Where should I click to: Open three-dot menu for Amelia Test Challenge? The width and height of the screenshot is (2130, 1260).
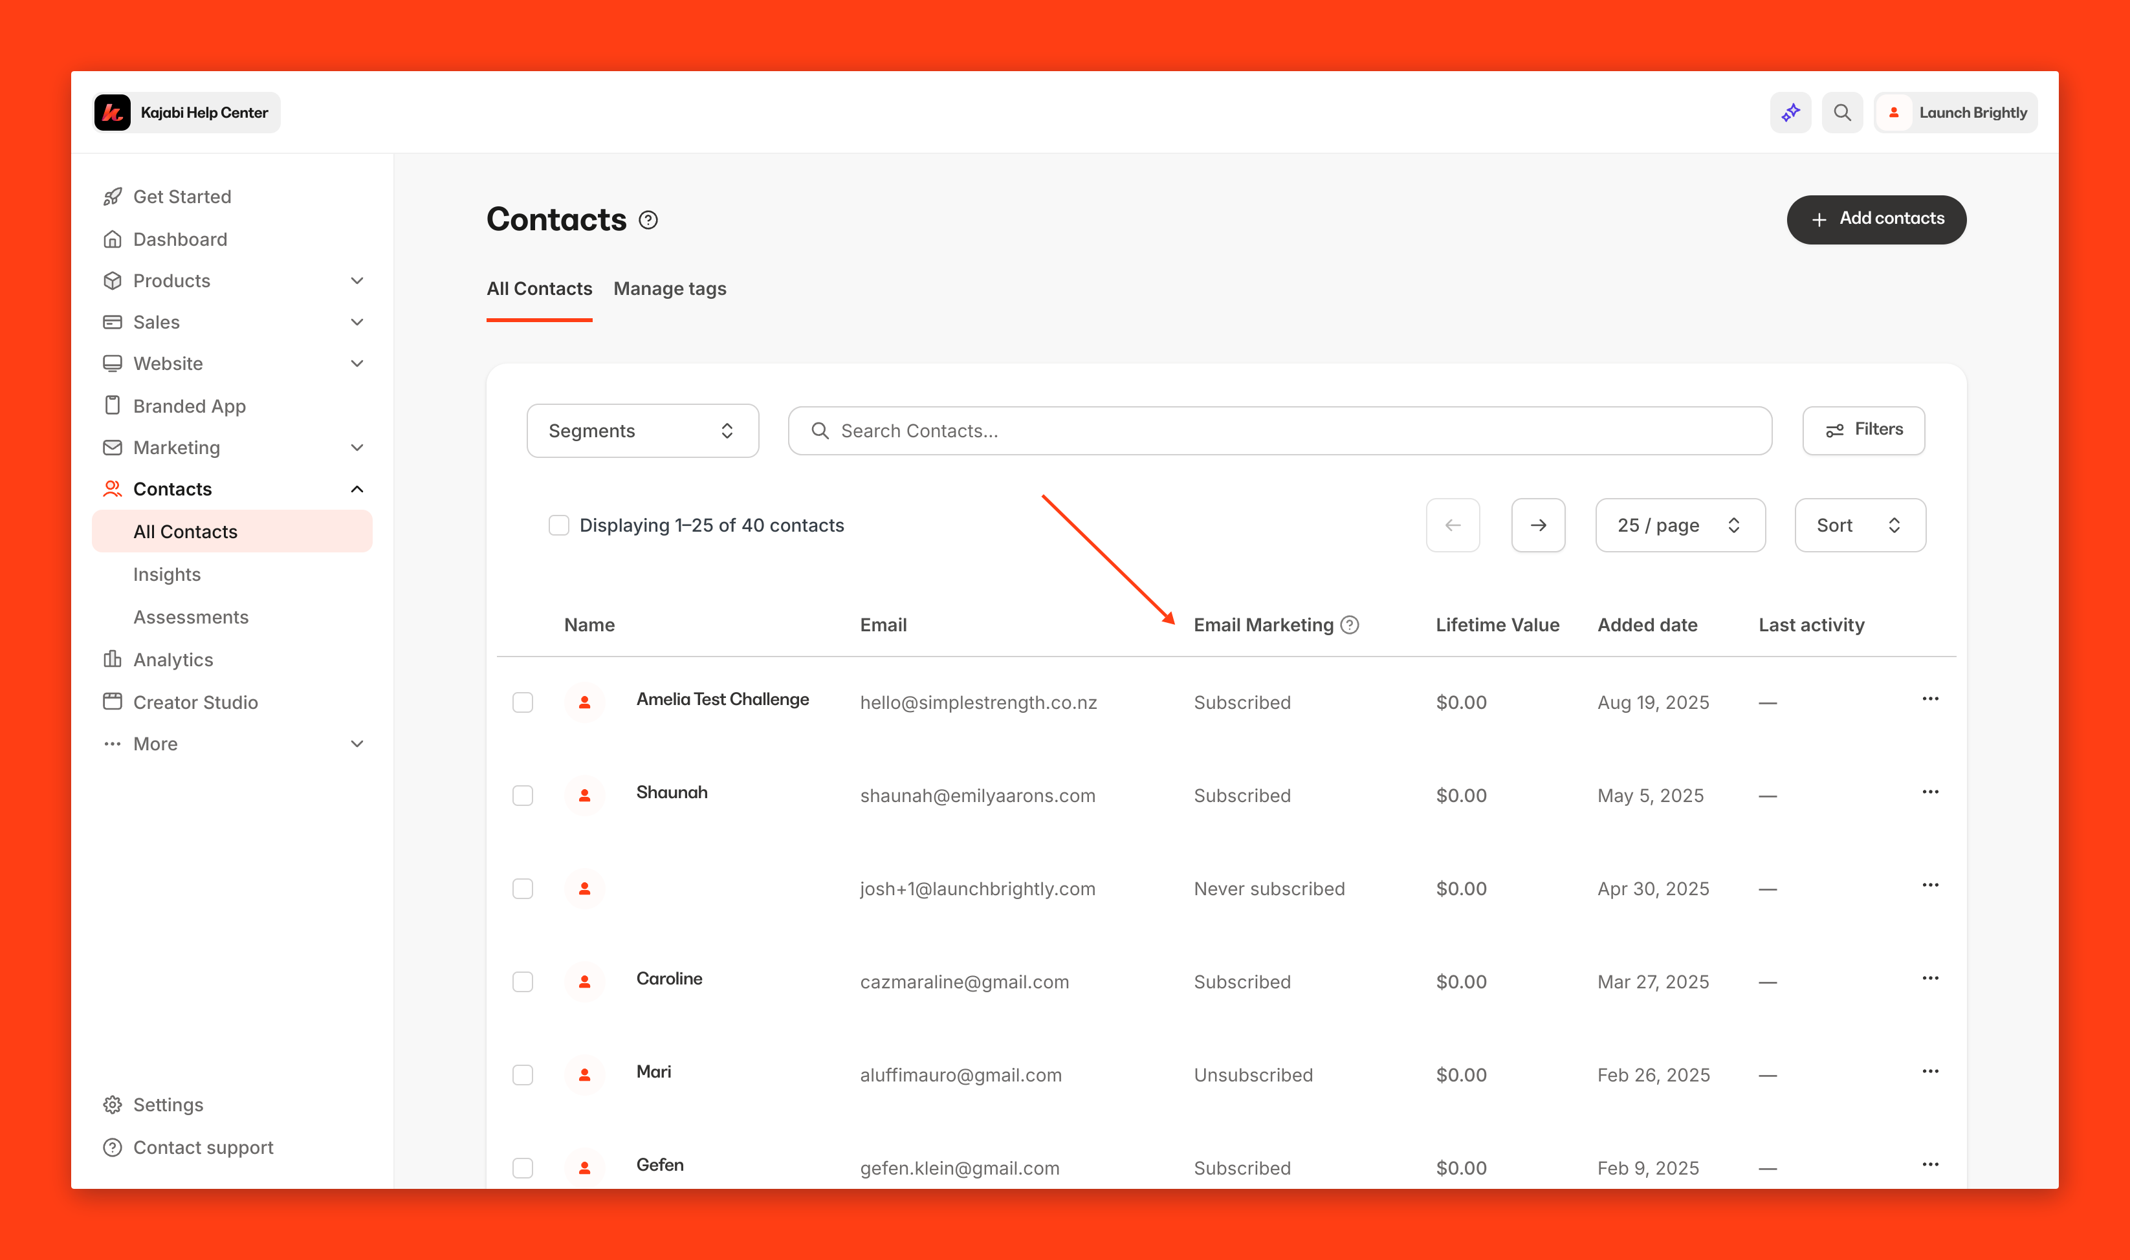[x=1929, y=699]
